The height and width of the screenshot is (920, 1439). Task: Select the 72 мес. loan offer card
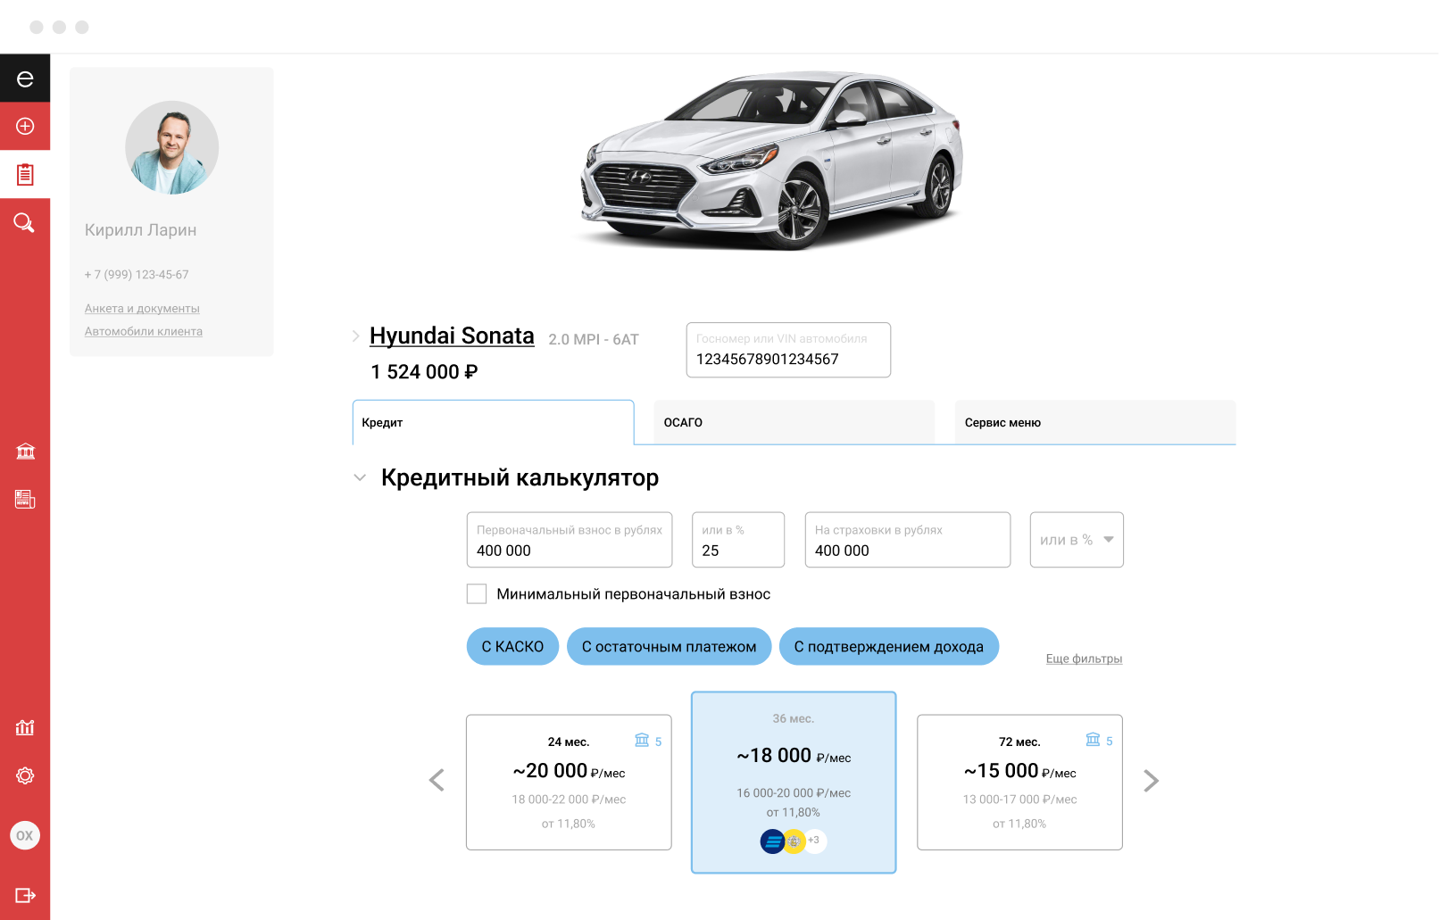pyautogui.click(x=1019, y=782)
